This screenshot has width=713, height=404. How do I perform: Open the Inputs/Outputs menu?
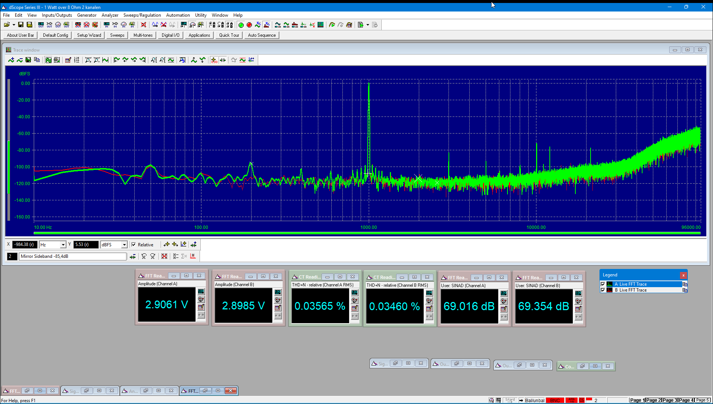point(57,15)
